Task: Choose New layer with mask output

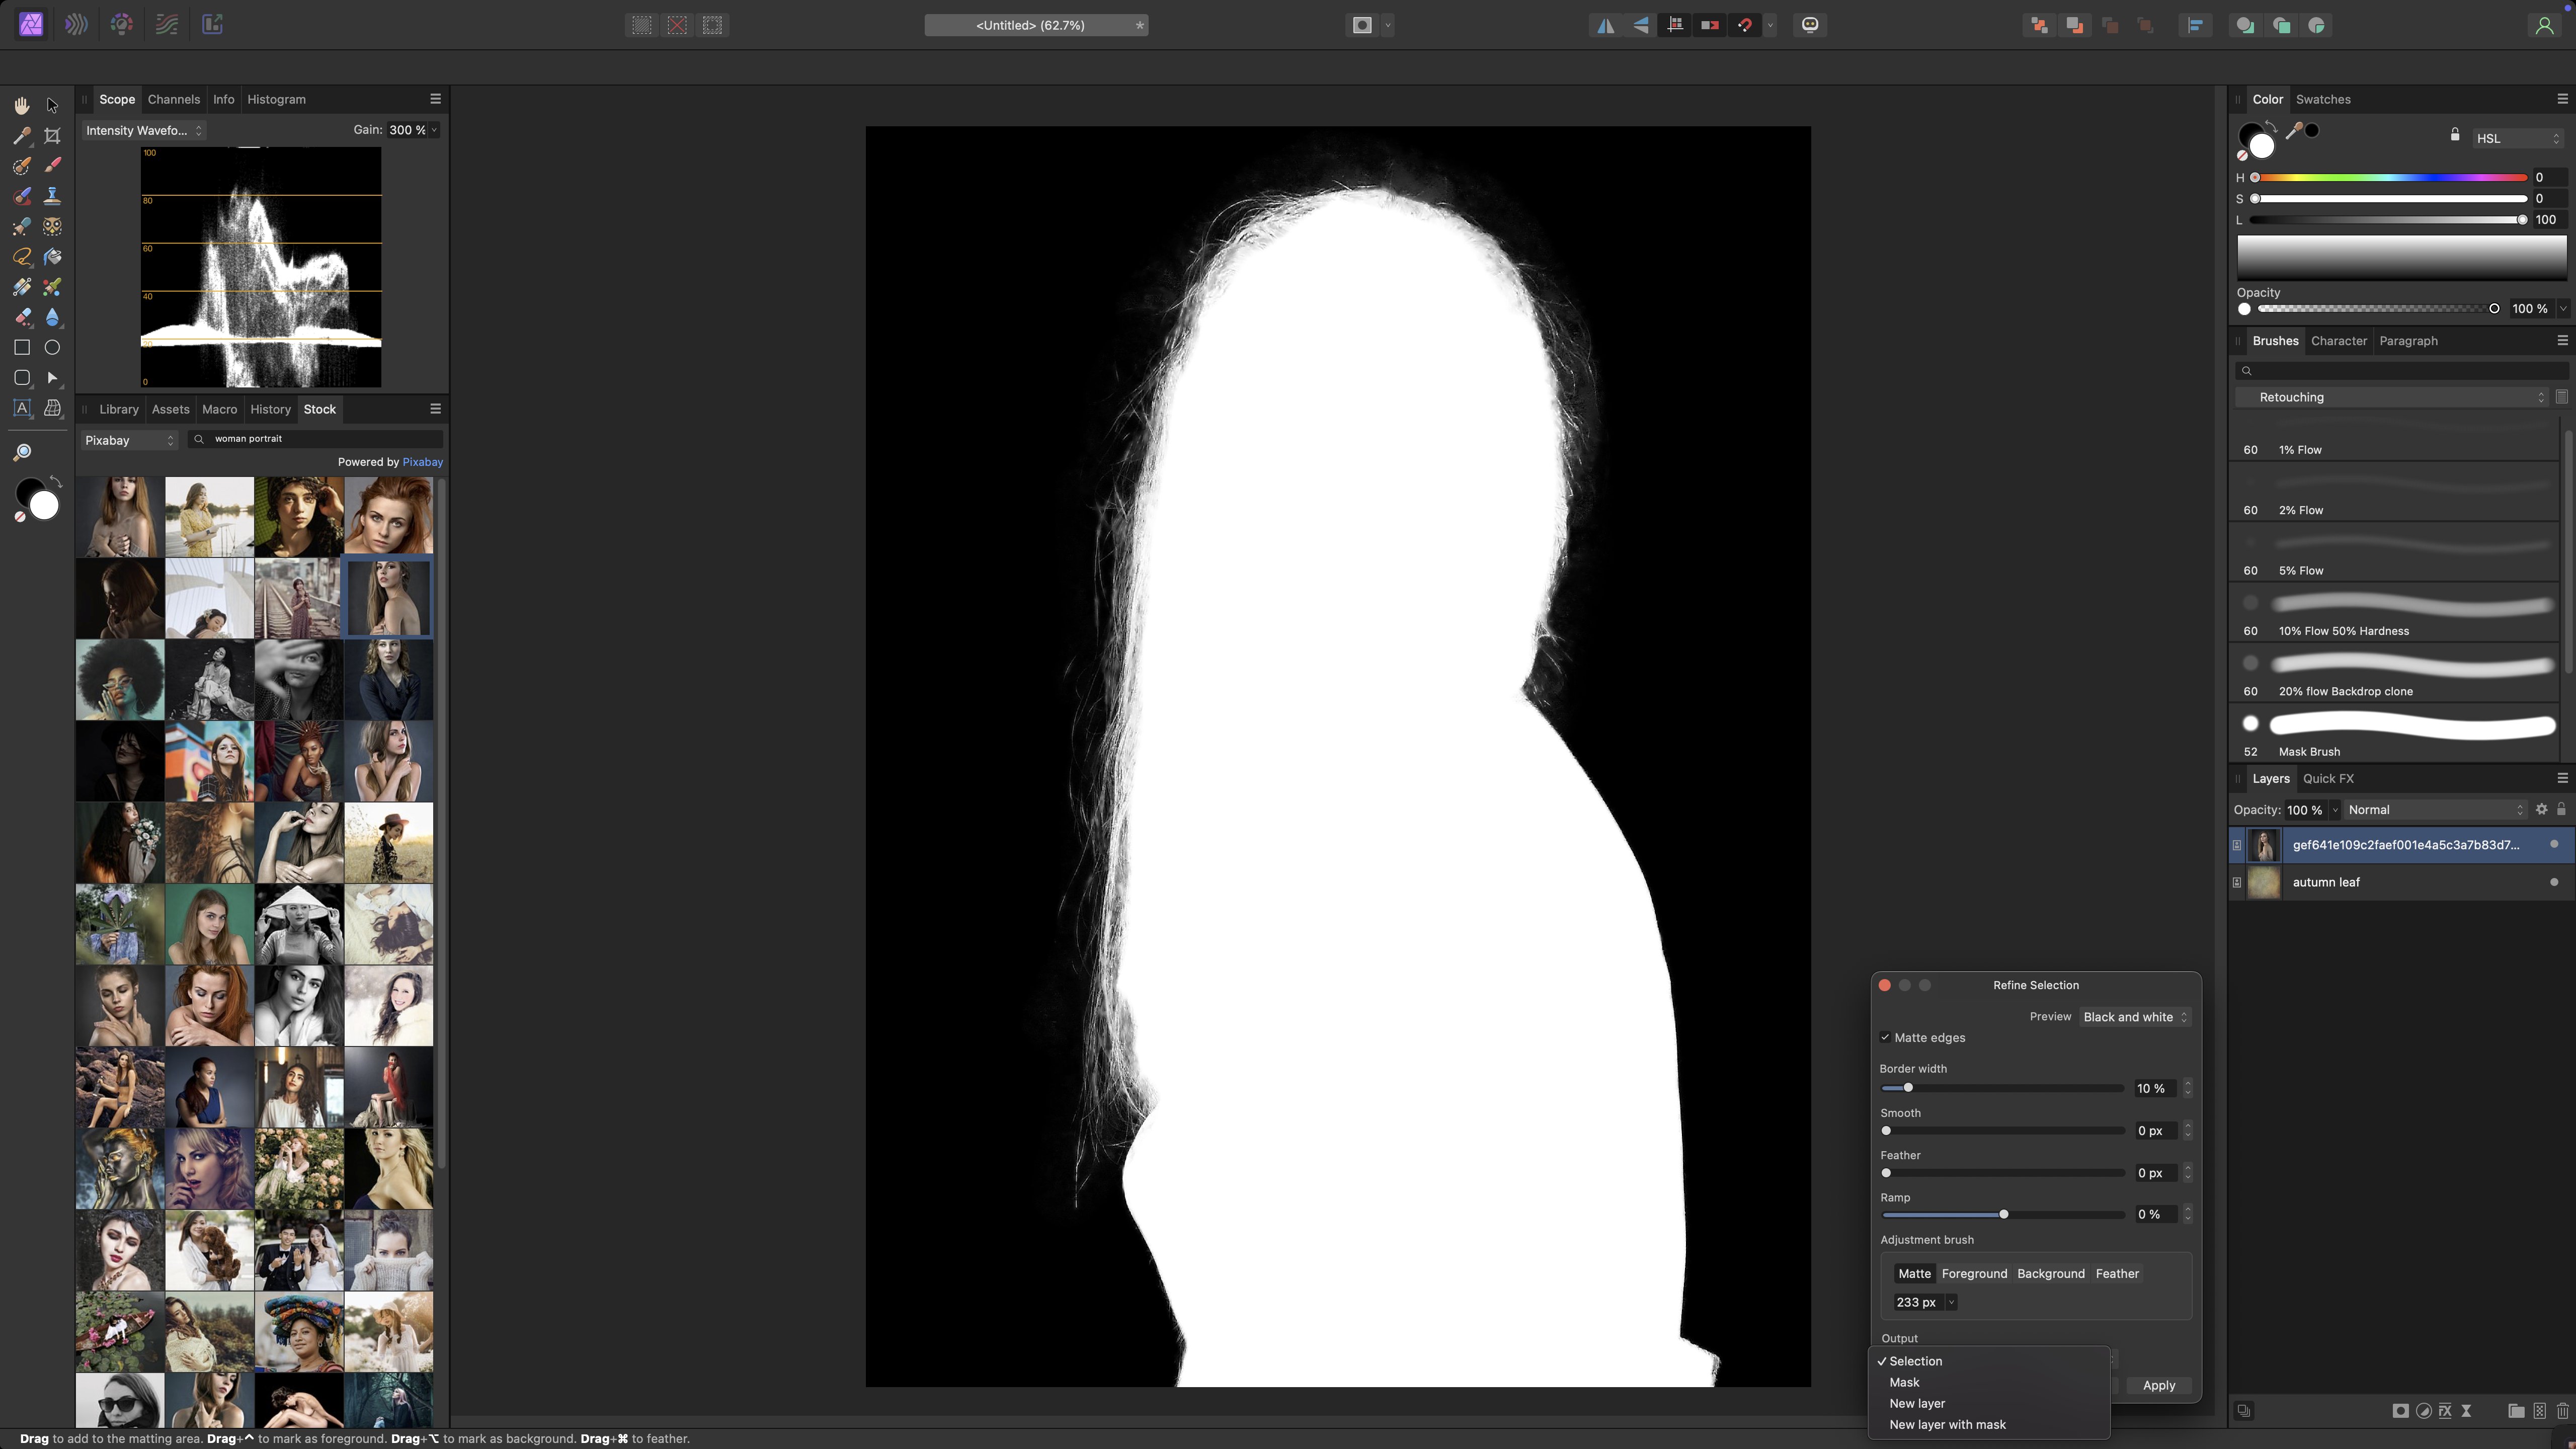Action: click(1989, 1424)
